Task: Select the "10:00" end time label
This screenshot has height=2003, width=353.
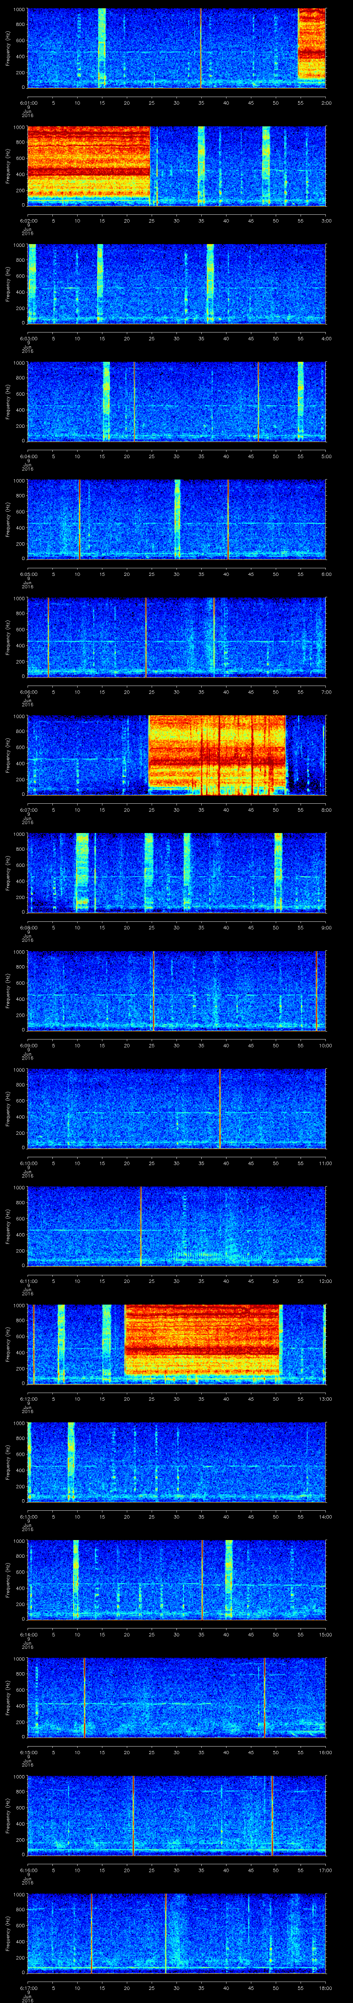Action: (325, 1045)
